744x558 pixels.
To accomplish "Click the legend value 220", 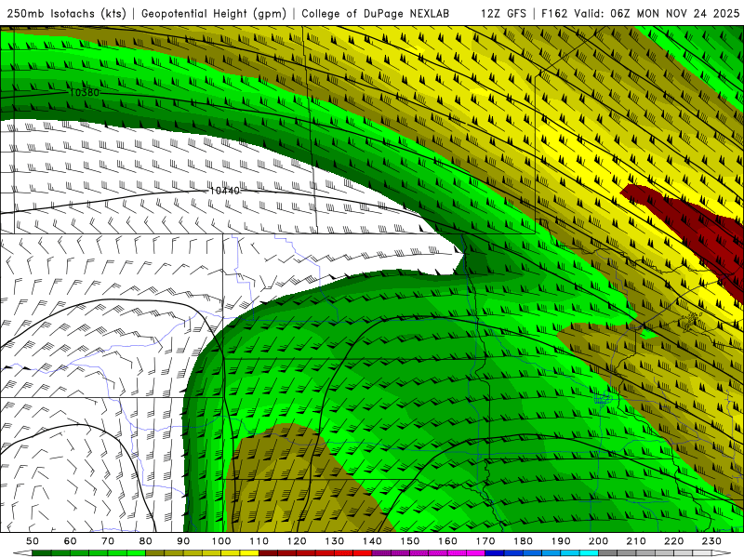I will tap(674, 541).
